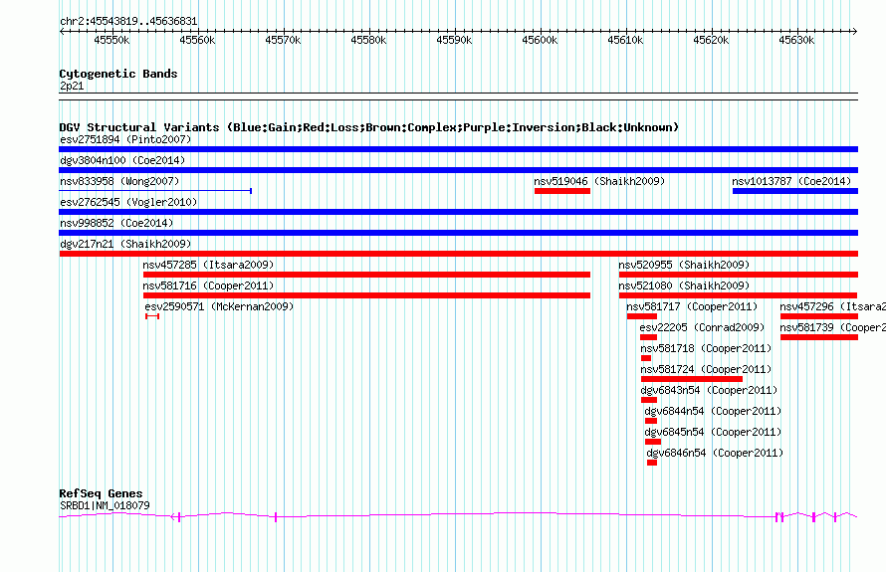This screenshot has height=572, width=886.
Task: Click the 45600k scale tick label
Action: (540, 40)
